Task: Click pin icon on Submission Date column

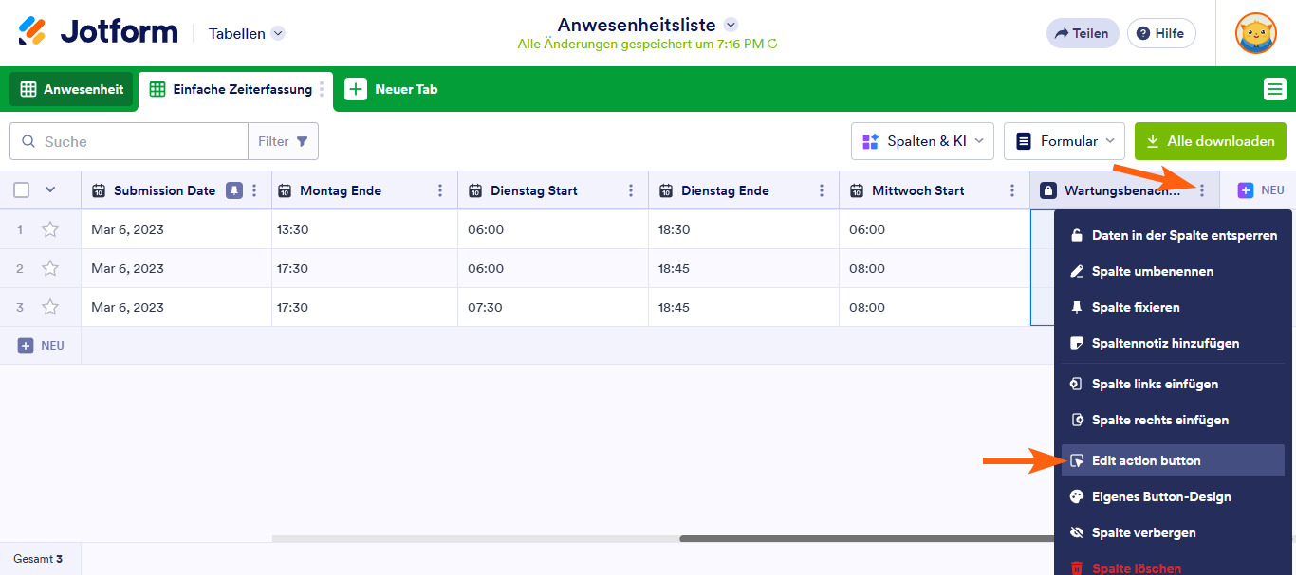Action: (233, 190)
